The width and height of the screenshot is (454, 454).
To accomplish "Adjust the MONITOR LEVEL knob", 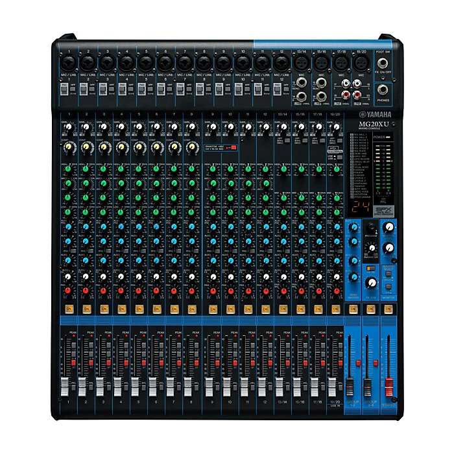I will (388, 227).
